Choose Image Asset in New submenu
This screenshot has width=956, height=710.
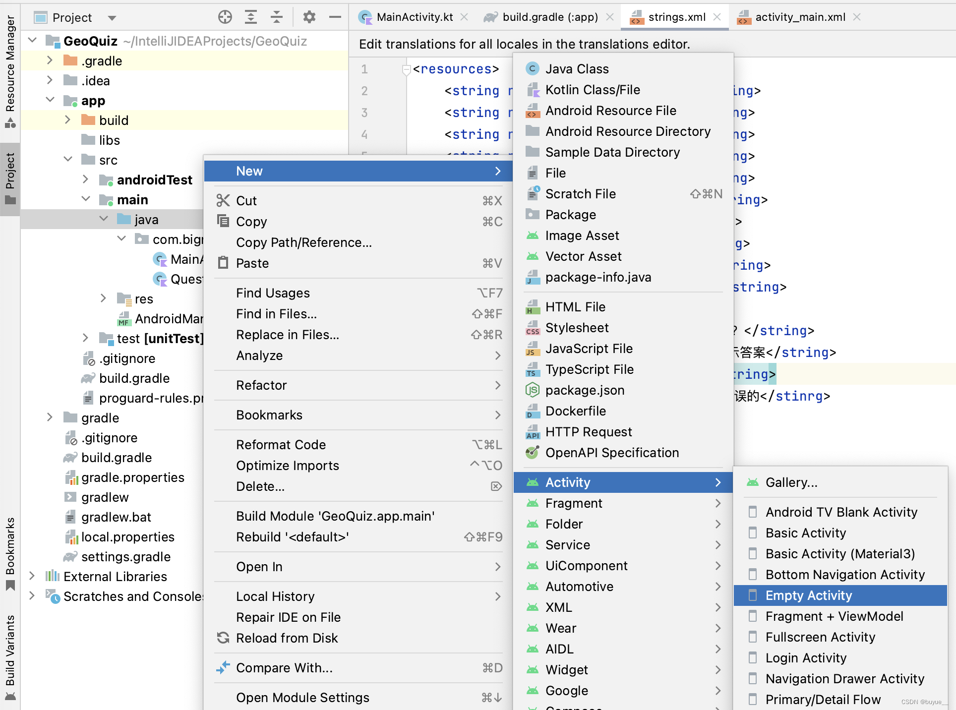click(623, 236)
